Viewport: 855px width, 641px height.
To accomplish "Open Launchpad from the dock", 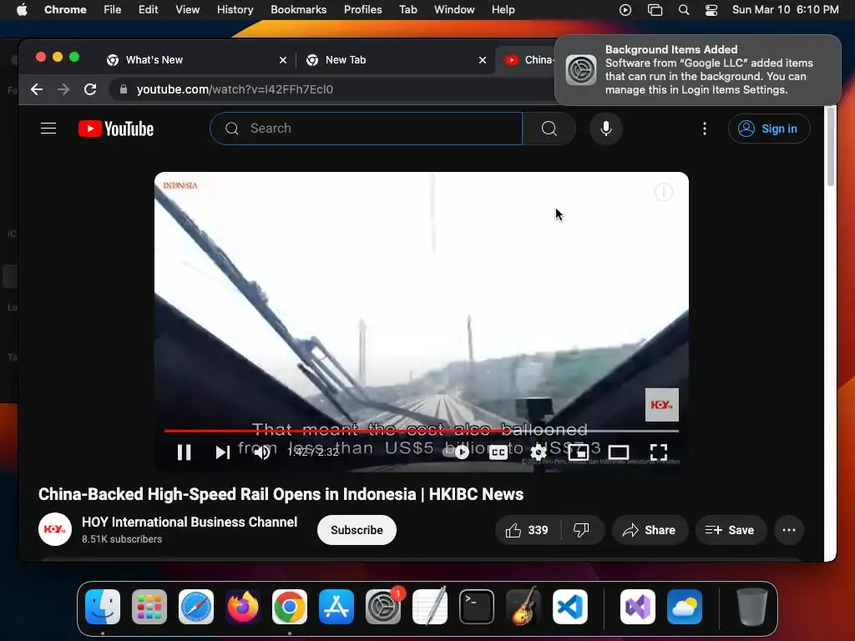I will (149, 607).
